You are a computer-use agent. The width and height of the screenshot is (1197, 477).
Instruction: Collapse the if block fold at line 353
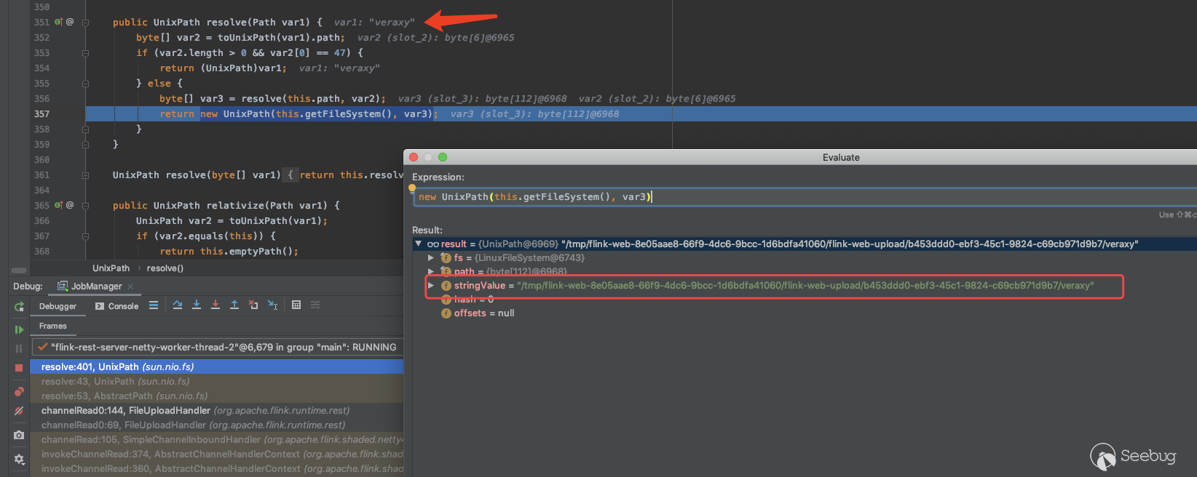[x=85, y=53]
